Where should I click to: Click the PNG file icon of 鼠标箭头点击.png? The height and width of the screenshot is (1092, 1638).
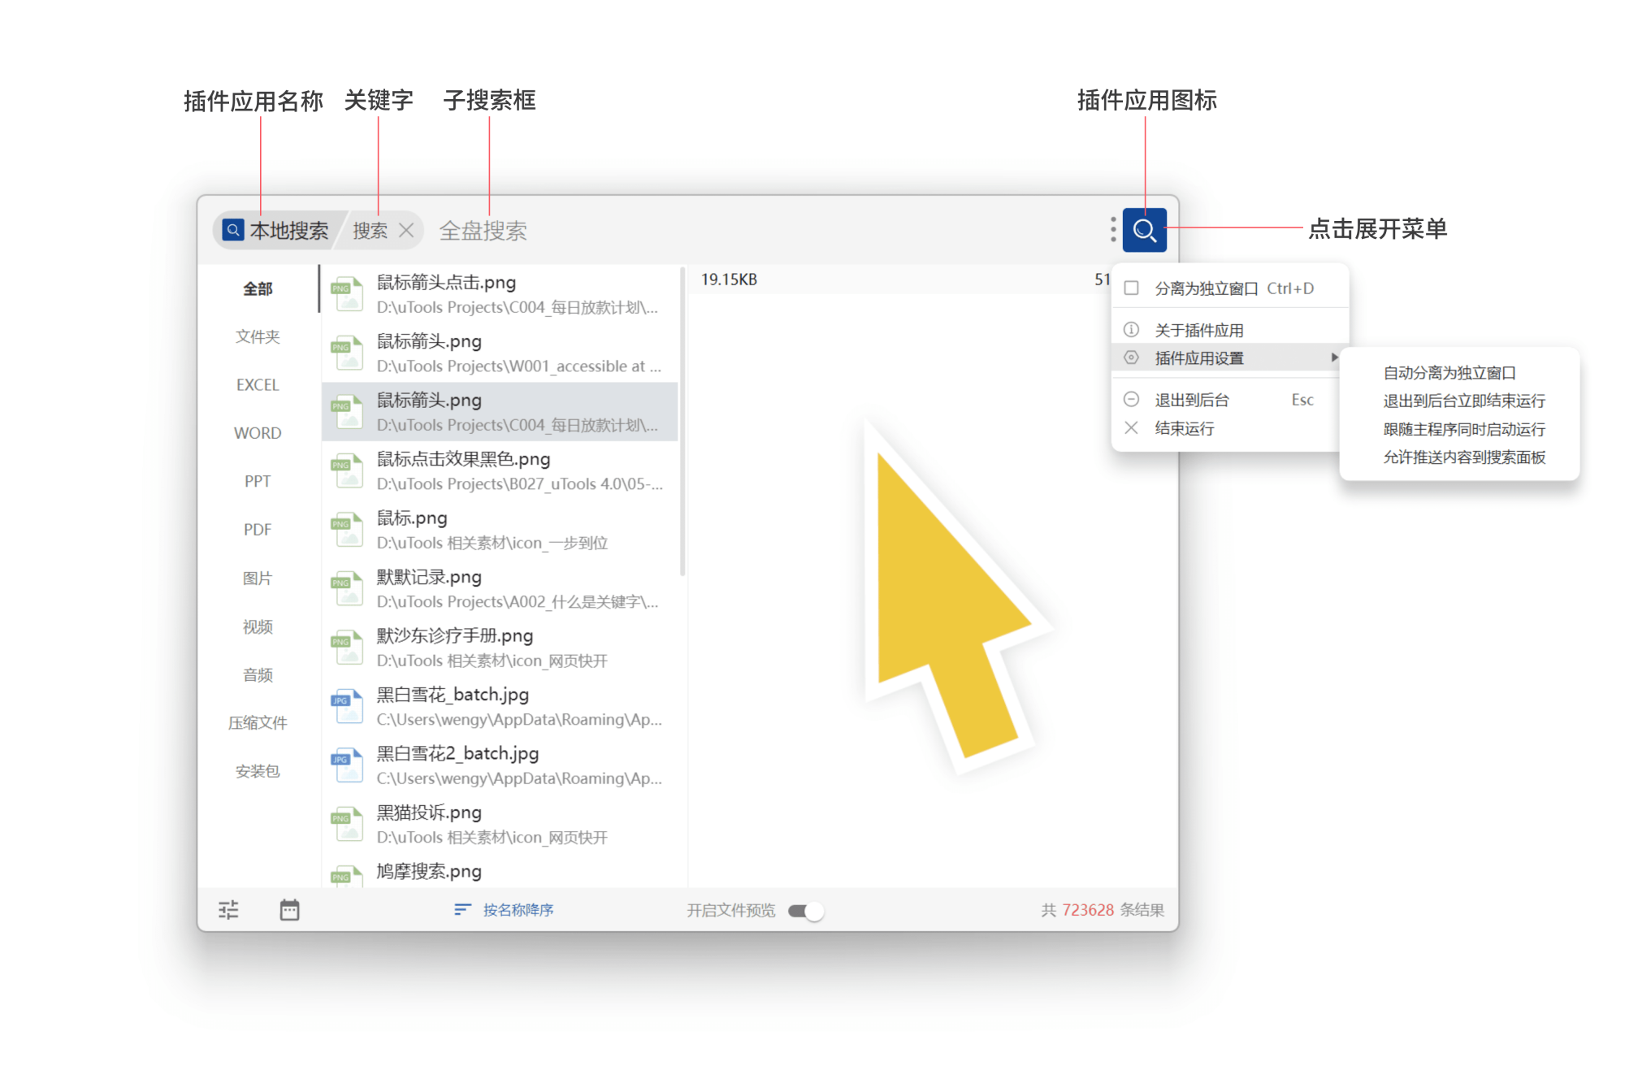pos(347,294)
